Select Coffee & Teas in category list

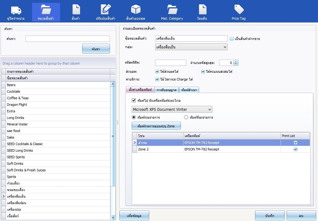[18, 98]
